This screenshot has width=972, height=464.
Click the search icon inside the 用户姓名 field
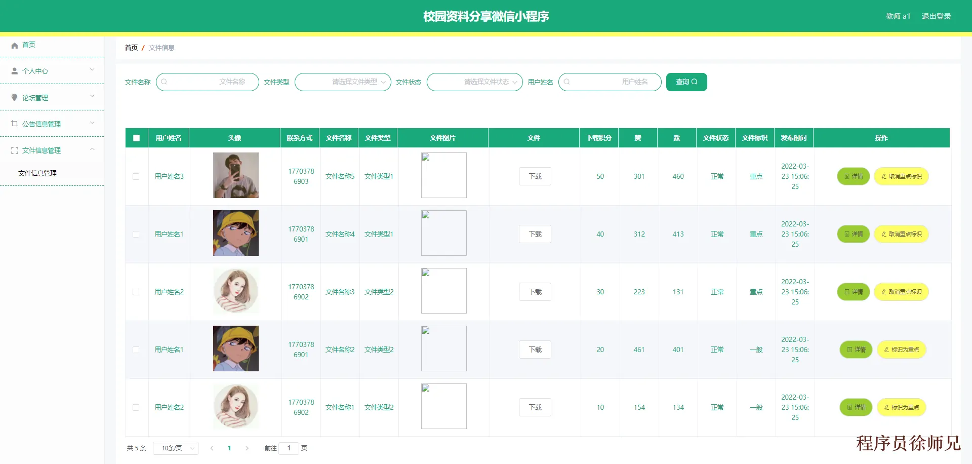pos(566,82)
